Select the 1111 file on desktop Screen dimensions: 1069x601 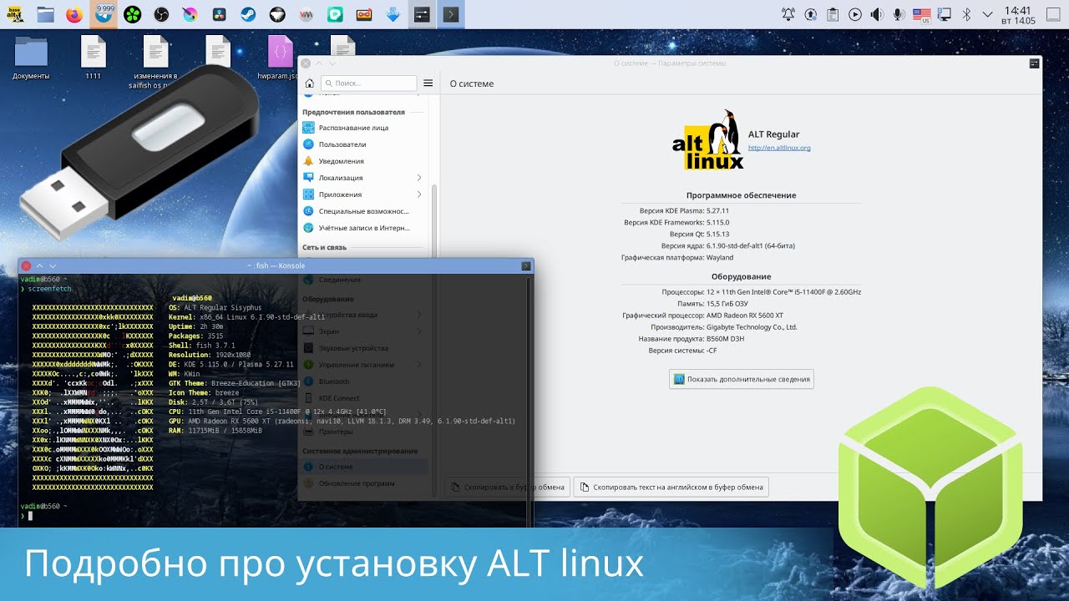pos(93,58)
